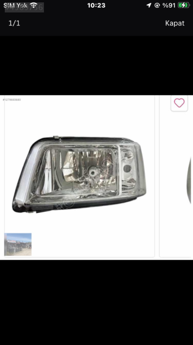Tap the black area below the photo
The height and width of the screenshot is (345, 193).
point(96,302)
